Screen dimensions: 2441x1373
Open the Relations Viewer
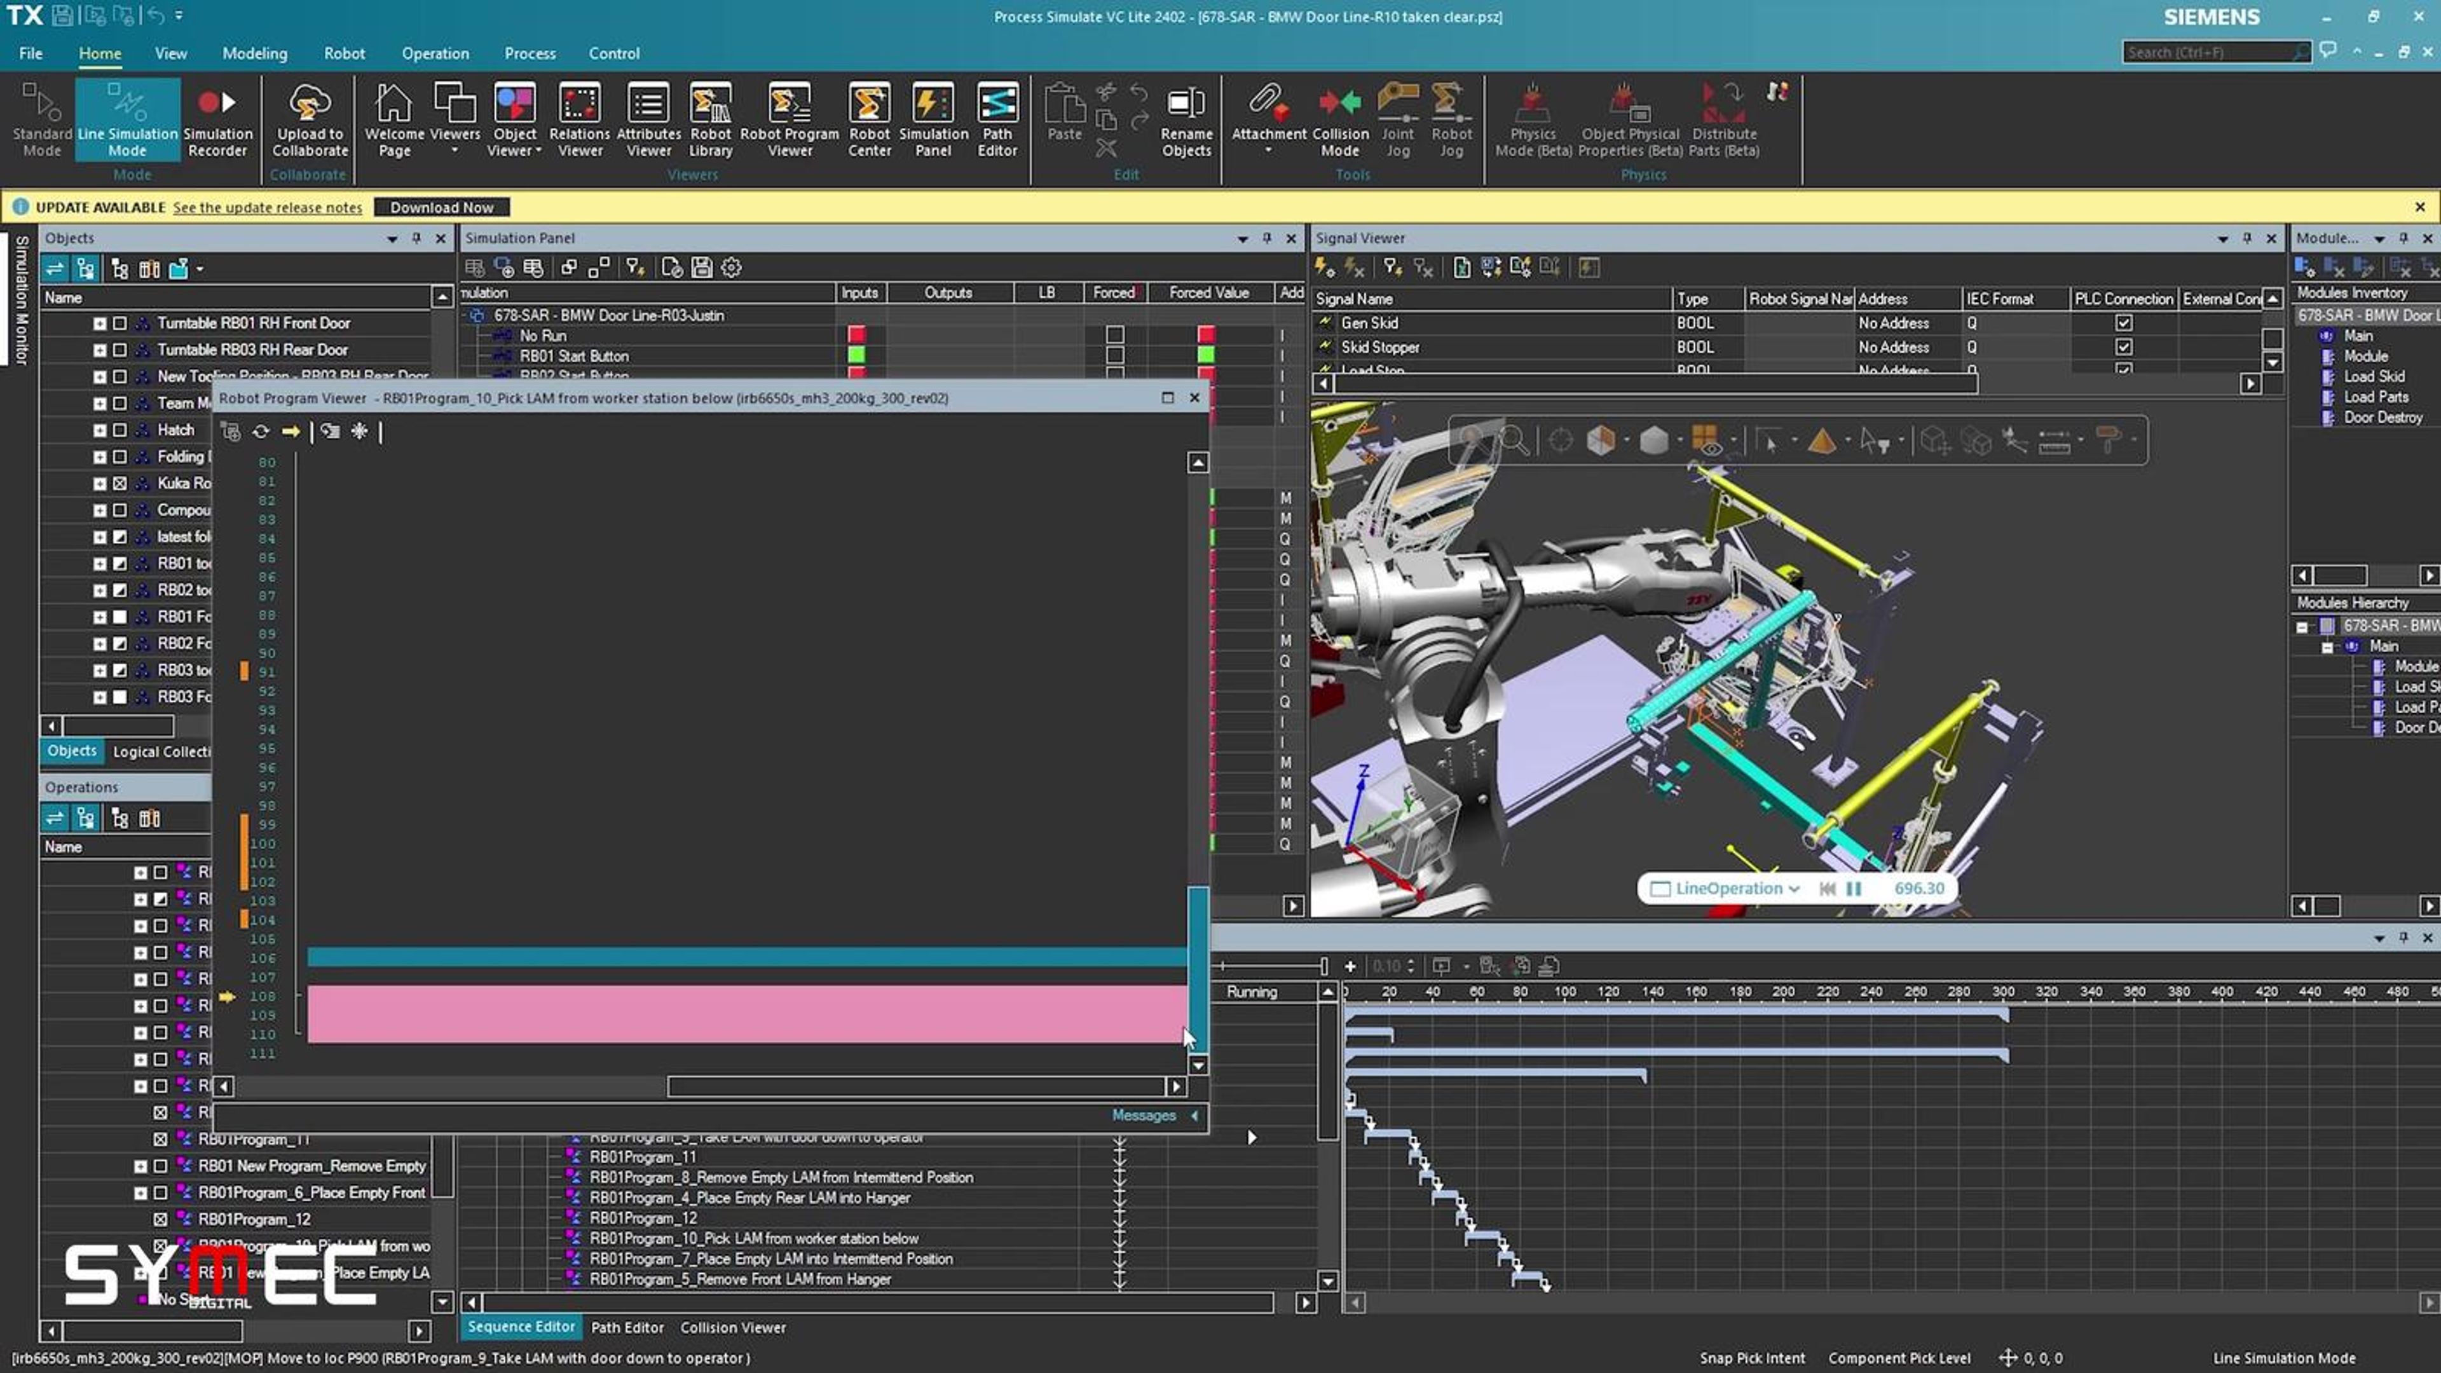[580, 120]
